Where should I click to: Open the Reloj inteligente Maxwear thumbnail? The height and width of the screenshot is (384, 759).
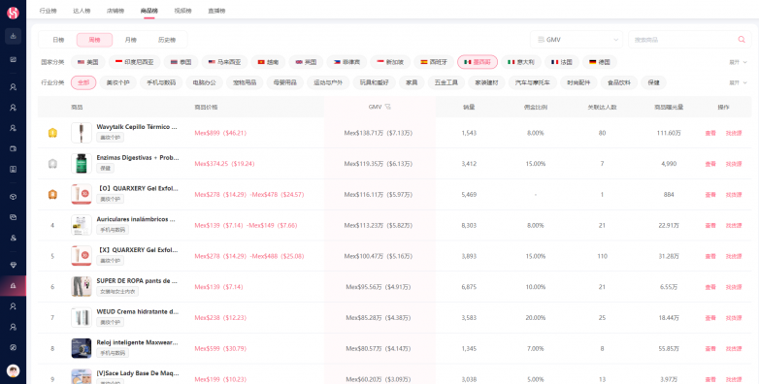point(82,348)
